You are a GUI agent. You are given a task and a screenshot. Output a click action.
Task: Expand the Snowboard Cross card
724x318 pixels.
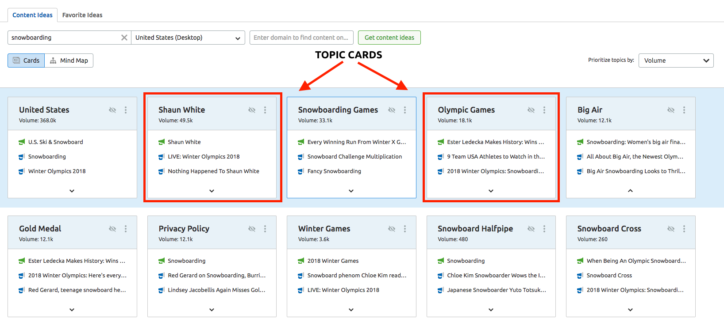(630, 310)
